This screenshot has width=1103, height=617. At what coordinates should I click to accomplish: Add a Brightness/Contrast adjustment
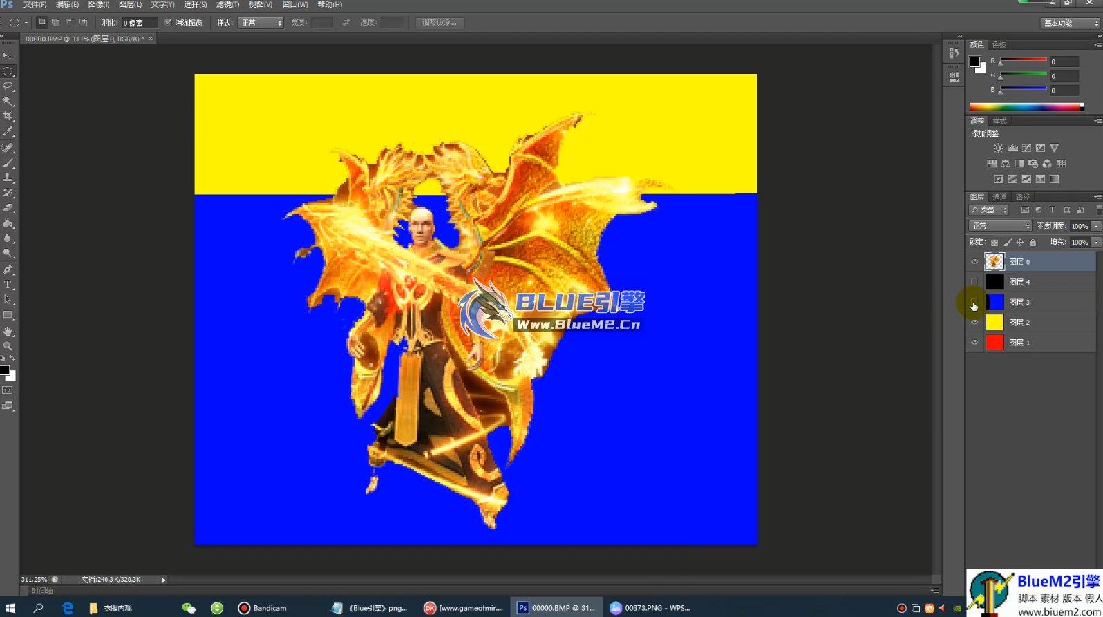[x=998, y=148]
